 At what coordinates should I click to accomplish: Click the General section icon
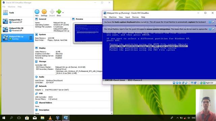point(36,19)
